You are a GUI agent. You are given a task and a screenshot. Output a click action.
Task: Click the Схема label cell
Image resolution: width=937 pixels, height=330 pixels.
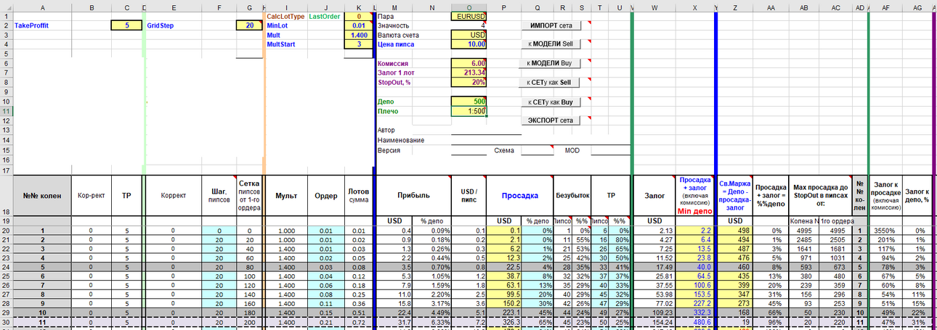[504, 150]
